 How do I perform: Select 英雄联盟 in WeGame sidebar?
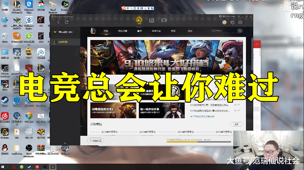pos(65,42)
